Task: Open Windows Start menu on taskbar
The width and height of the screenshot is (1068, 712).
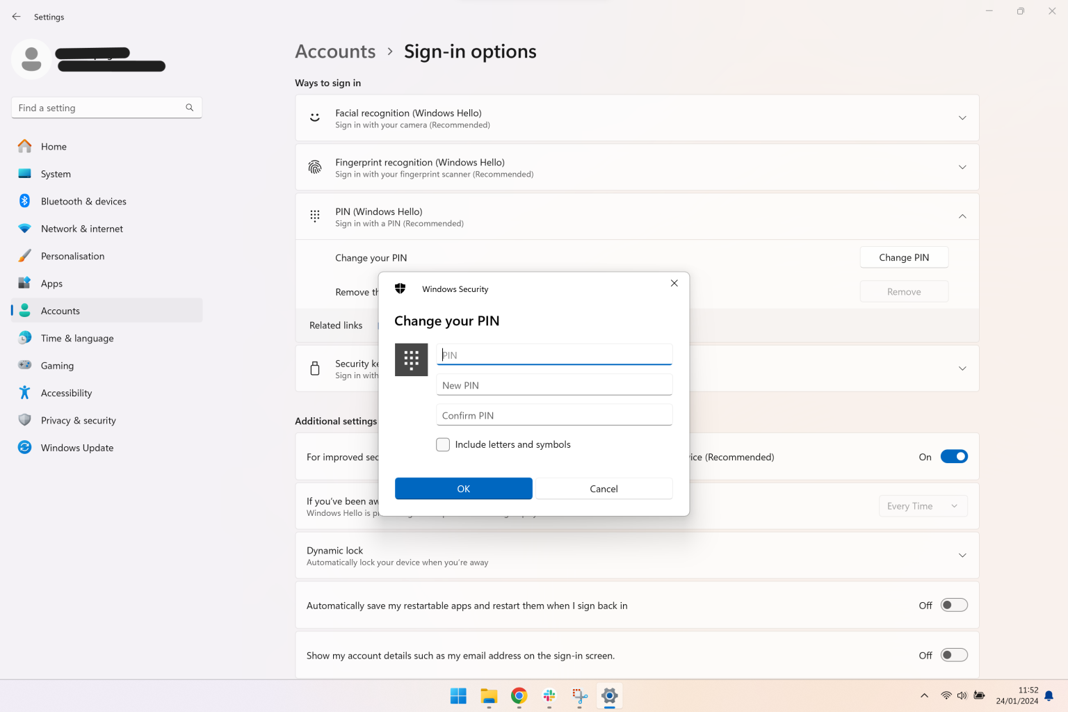Action: (458, 696)
